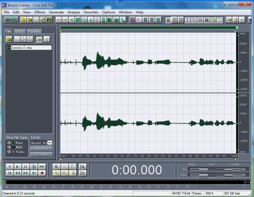Click the open folder icon in the File panel
Viewport: 254px width, 197px height.
9,39
